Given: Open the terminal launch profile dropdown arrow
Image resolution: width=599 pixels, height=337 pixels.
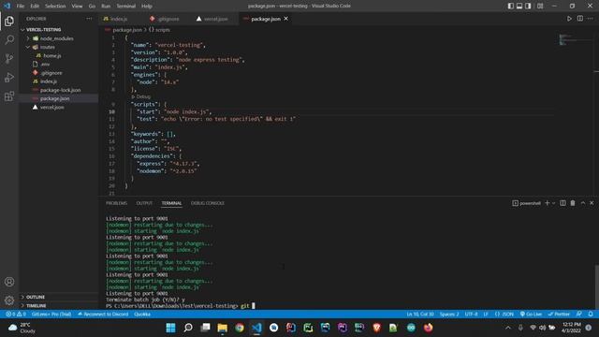Looking at the screenshot, I should click(553, 203).
